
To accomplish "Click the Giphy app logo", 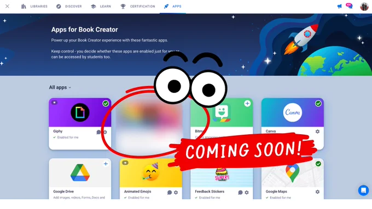I will coord(80,112).
